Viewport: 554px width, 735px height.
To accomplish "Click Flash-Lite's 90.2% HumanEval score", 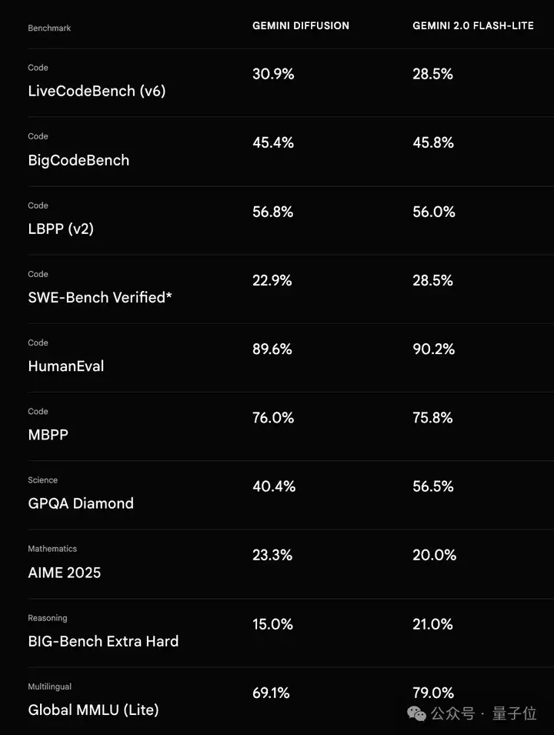I will (x=434, y=349).
